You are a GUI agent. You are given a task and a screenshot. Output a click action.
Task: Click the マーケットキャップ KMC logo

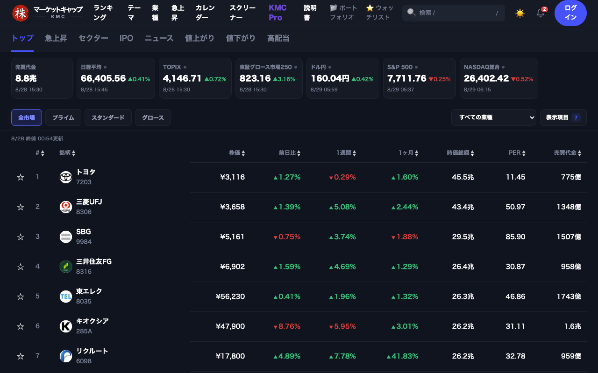click(47, 13)
